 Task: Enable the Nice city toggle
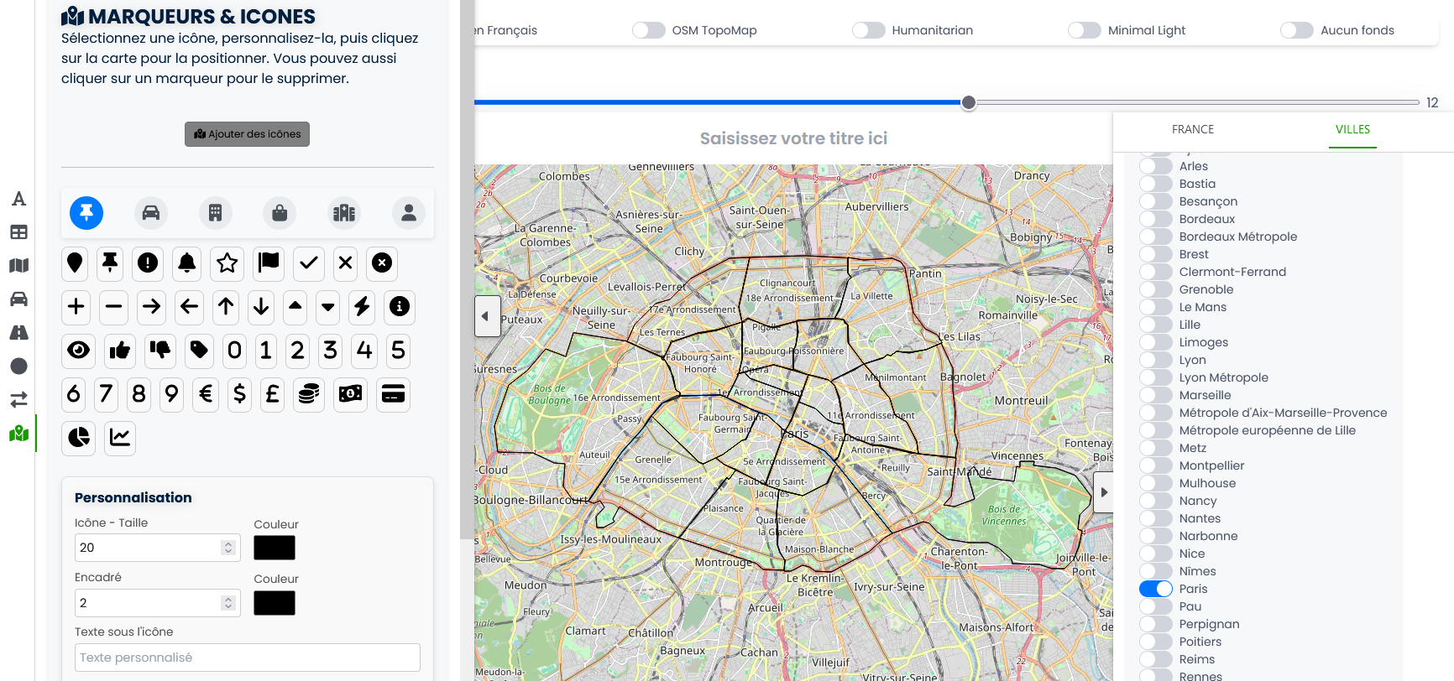pyautogui.click(x=1156, y=554)
